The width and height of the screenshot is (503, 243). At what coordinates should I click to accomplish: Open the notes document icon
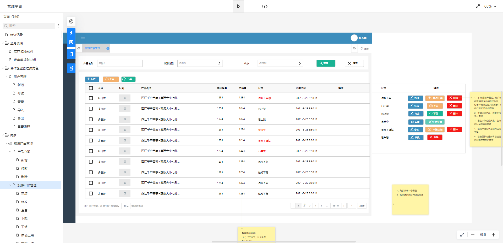coord(71,42)
